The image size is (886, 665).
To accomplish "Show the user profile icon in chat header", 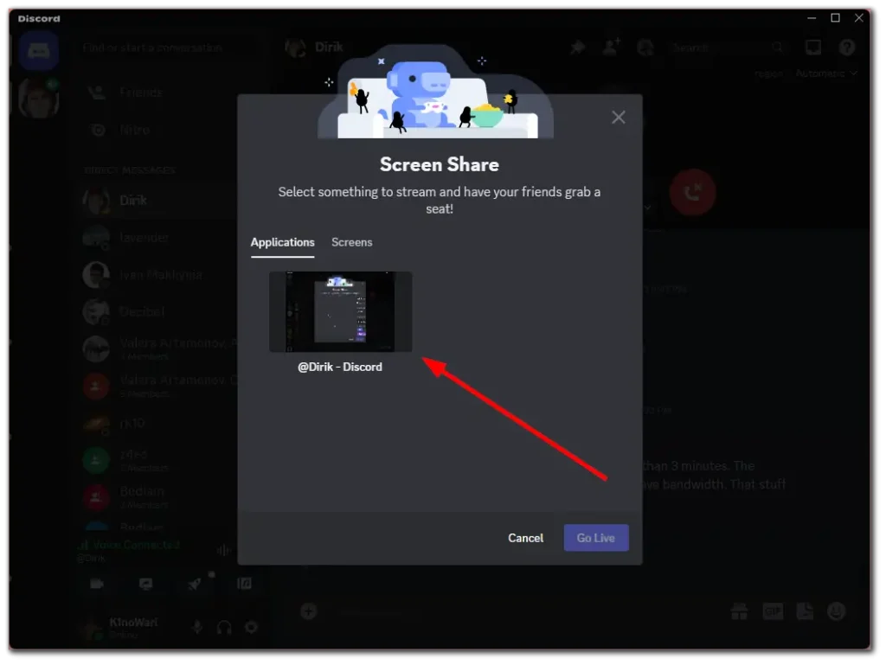I will point(645,48).
